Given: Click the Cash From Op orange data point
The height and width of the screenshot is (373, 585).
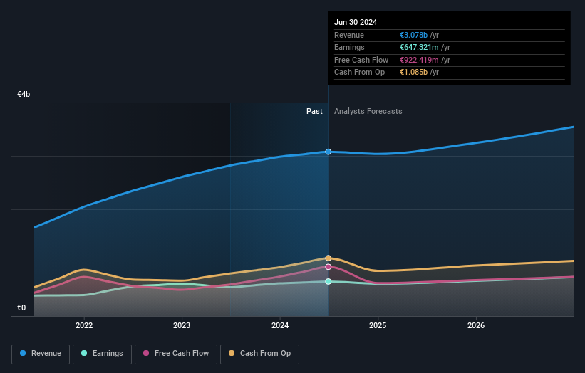Looking at the screenshot, I should tap(328, 258).
